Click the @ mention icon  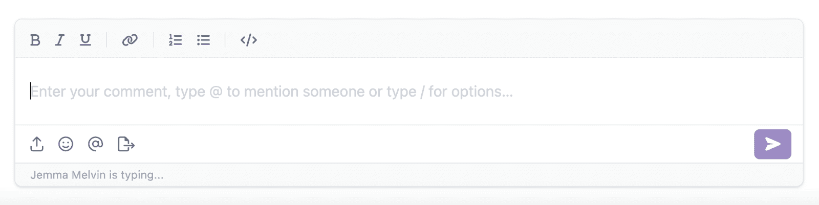95,144
